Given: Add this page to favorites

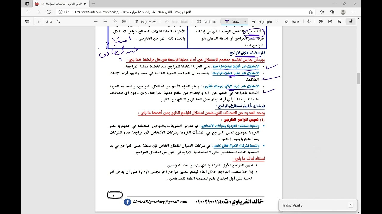Looking at the screenshot, I should point(311,12).
